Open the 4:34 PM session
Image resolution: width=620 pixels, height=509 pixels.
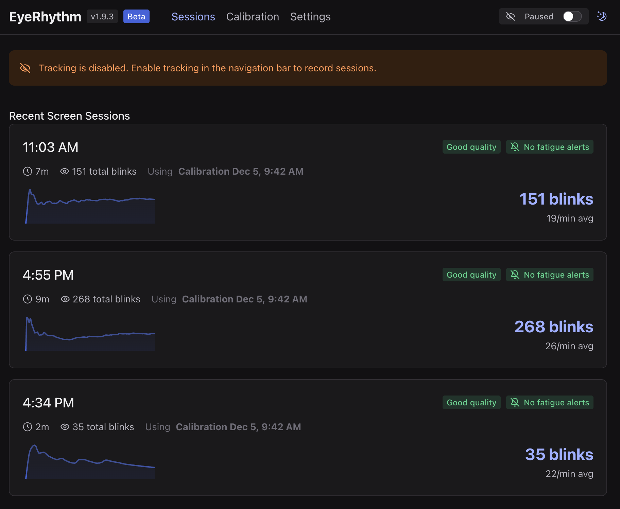pos(308,438)
